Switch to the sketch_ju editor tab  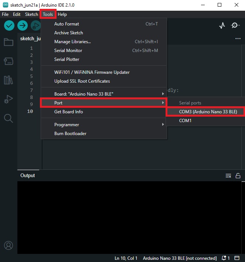pyautogui.click(x=30, y=39)
